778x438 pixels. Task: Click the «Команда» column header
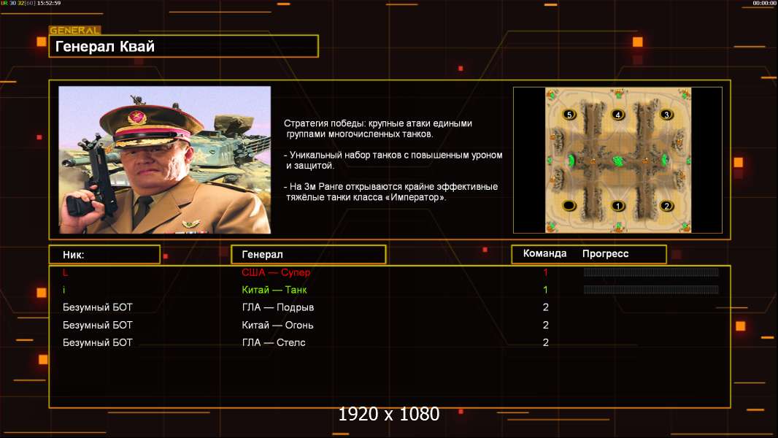[x=544, y=253]
